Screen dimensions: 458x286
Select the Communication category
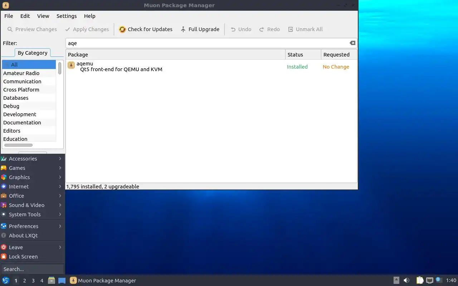tap(29, 82)
